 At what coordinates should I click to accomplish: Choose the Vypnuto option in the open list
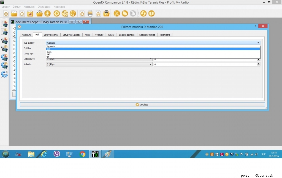point(153,46)
